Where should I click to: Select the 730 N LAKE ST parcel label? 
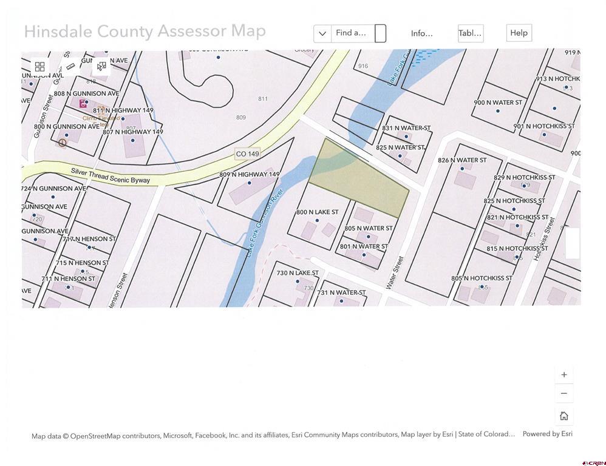(297, 273)
